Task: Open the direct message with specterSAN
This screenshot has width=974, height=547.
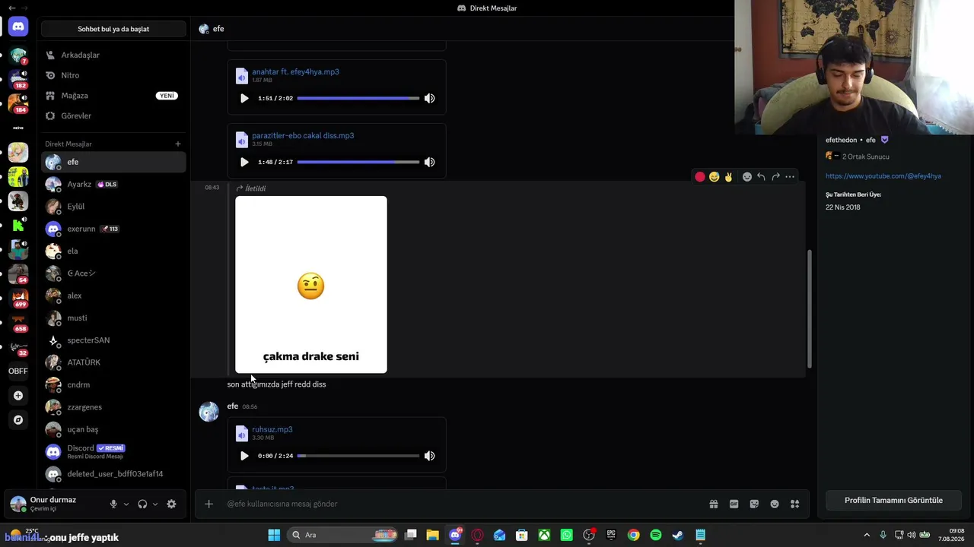Action: (113, 340)
